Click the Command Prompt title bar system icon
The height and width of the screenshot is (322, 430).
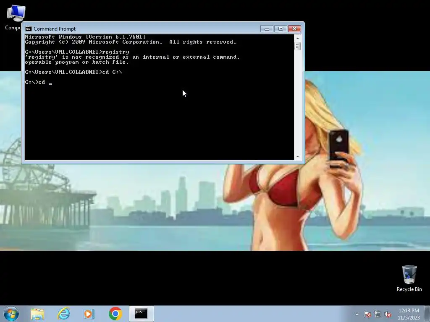[28, 29]
